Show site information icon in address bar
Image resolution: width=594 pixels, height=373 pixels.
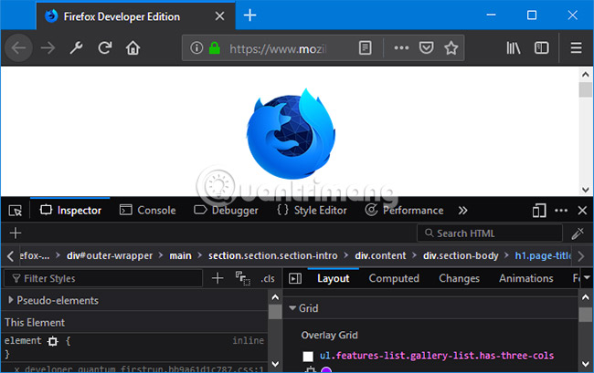[196, 48]
